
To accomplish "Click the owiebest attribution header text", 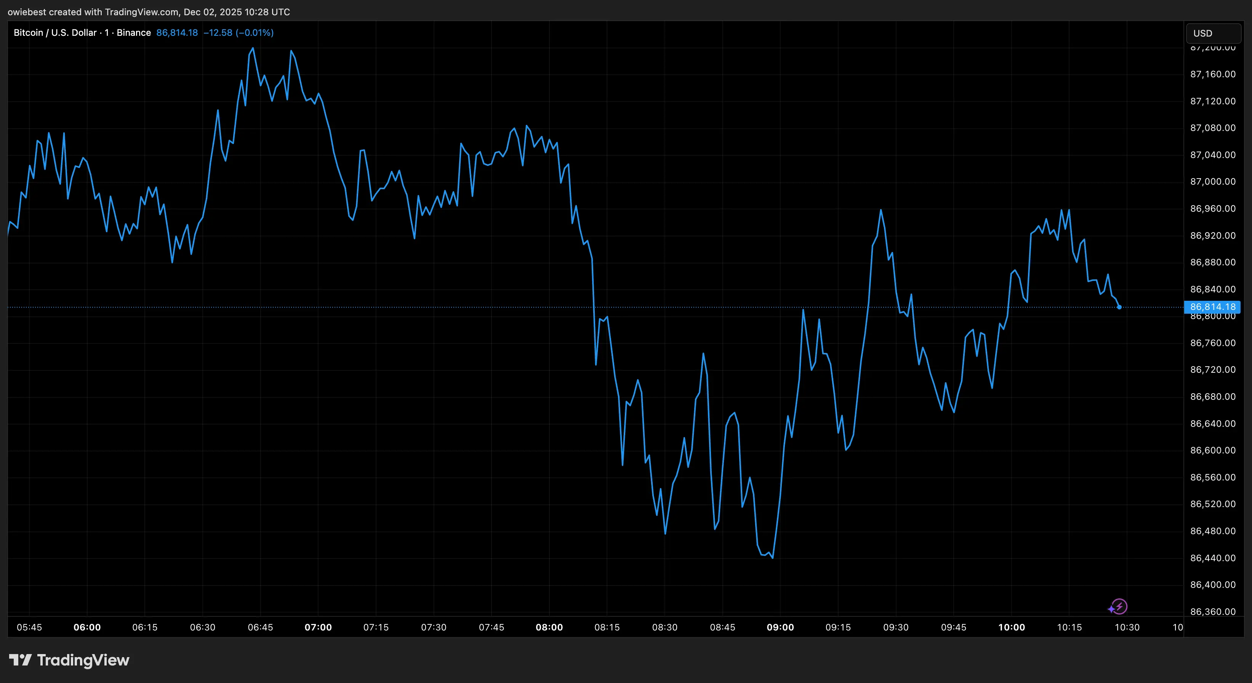I will 149,12.
